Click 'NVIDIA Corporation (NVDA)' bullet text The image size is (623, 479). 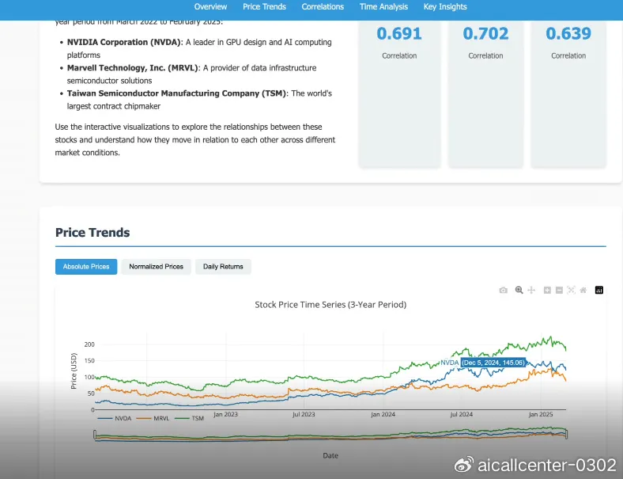(x=123, y=42)
